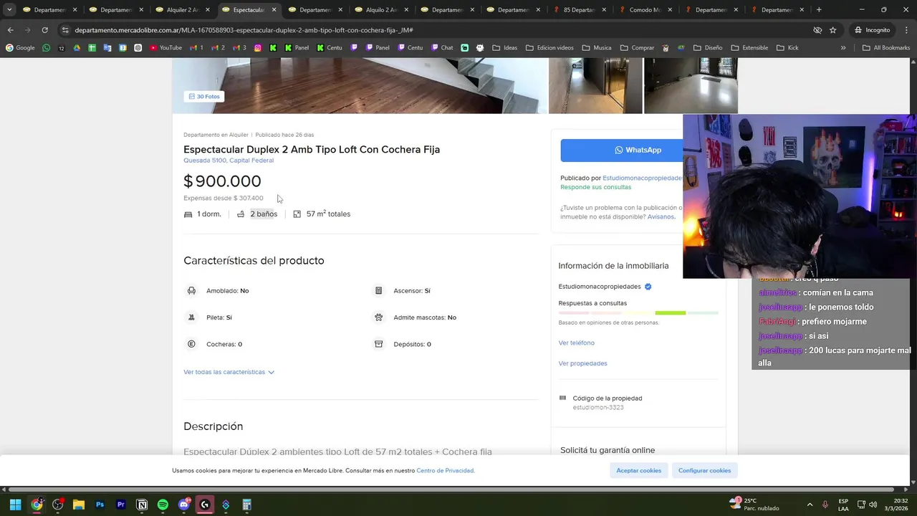The height and width of the screenshot is (516, 917).
Task: Open the YouTube bookmark
Action: 165,48
